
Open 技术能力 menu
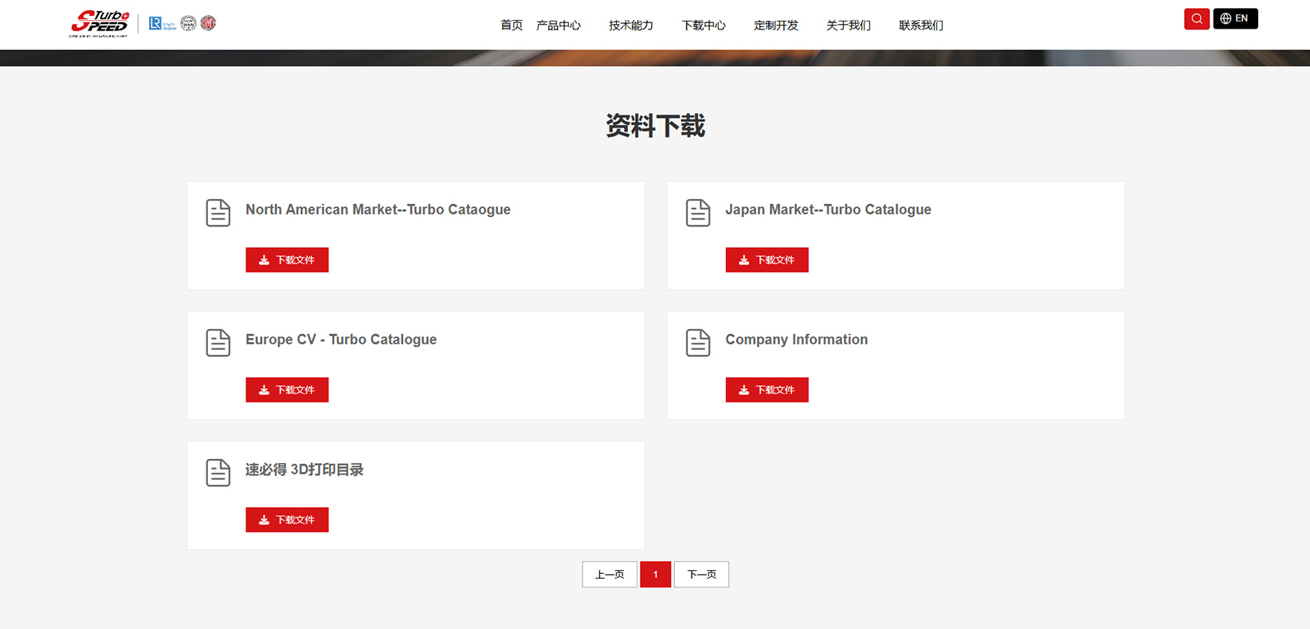point(631,26)
